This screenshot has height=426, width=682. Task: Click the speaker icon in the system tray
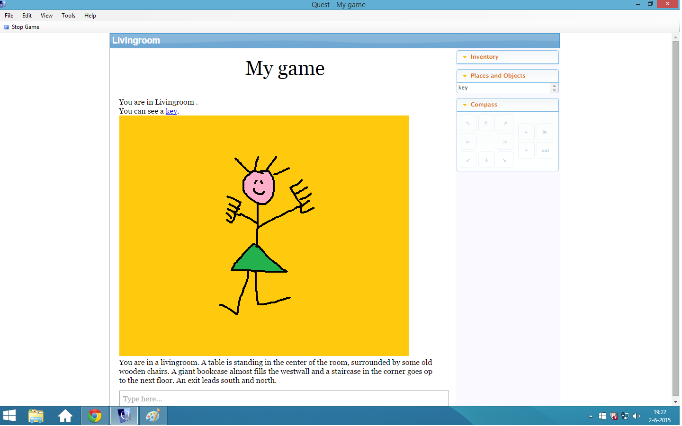point(637,416)
